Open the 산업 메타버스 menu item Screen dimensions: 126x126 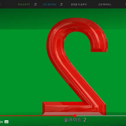pos(105,4)
